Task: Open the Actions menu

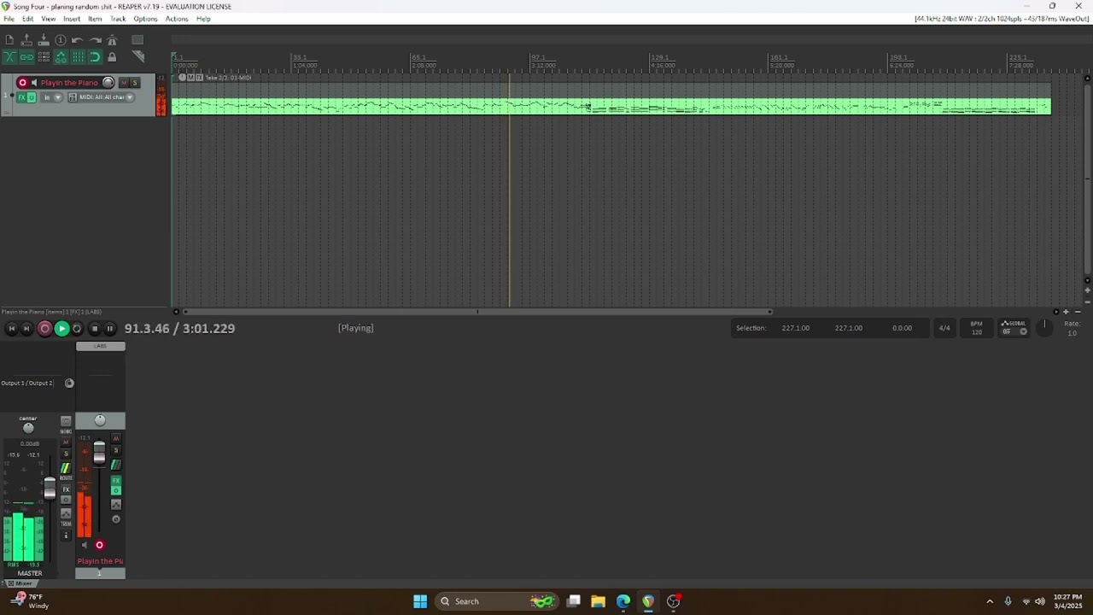Action: click(177, 19)
